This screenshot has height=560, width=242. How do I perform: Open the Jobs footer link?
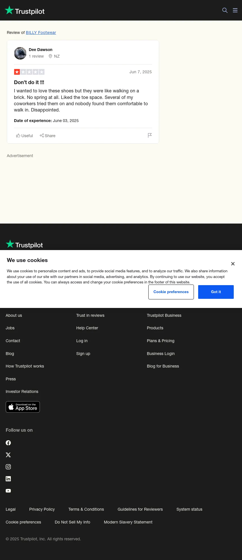tap(10, 328)
